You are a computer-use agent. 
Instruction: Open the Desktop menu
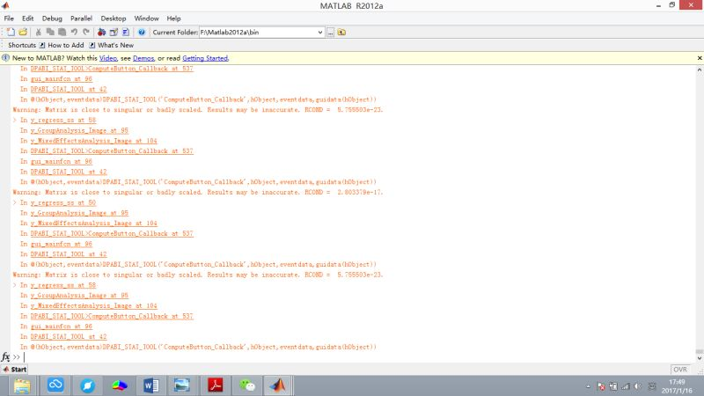[114, 18]
